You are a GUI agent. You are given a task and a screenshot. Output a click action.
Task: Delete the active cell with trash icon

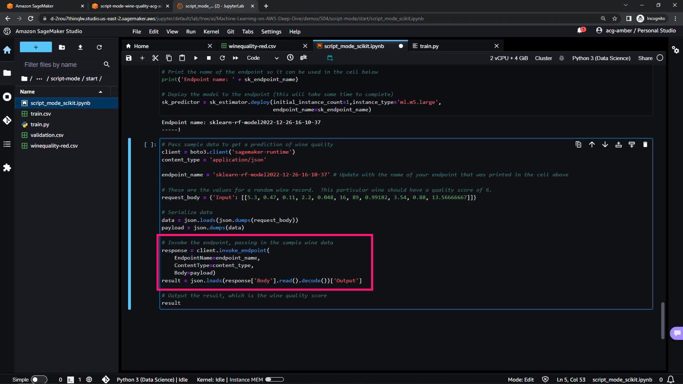tap(645, 144)
